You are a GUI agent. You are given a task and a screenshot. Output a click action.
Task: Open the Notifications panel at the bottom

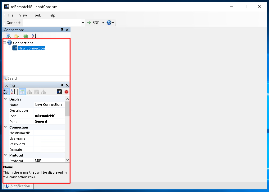click(18, 186)
